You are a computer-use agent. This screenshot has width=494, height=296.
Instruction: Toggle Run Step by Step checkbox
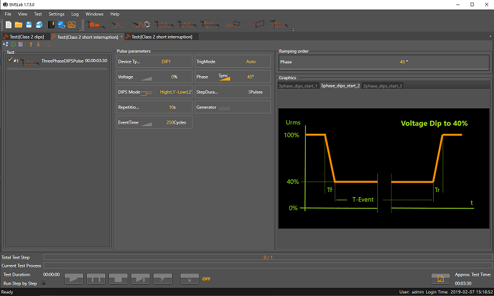tap(44, 283)
